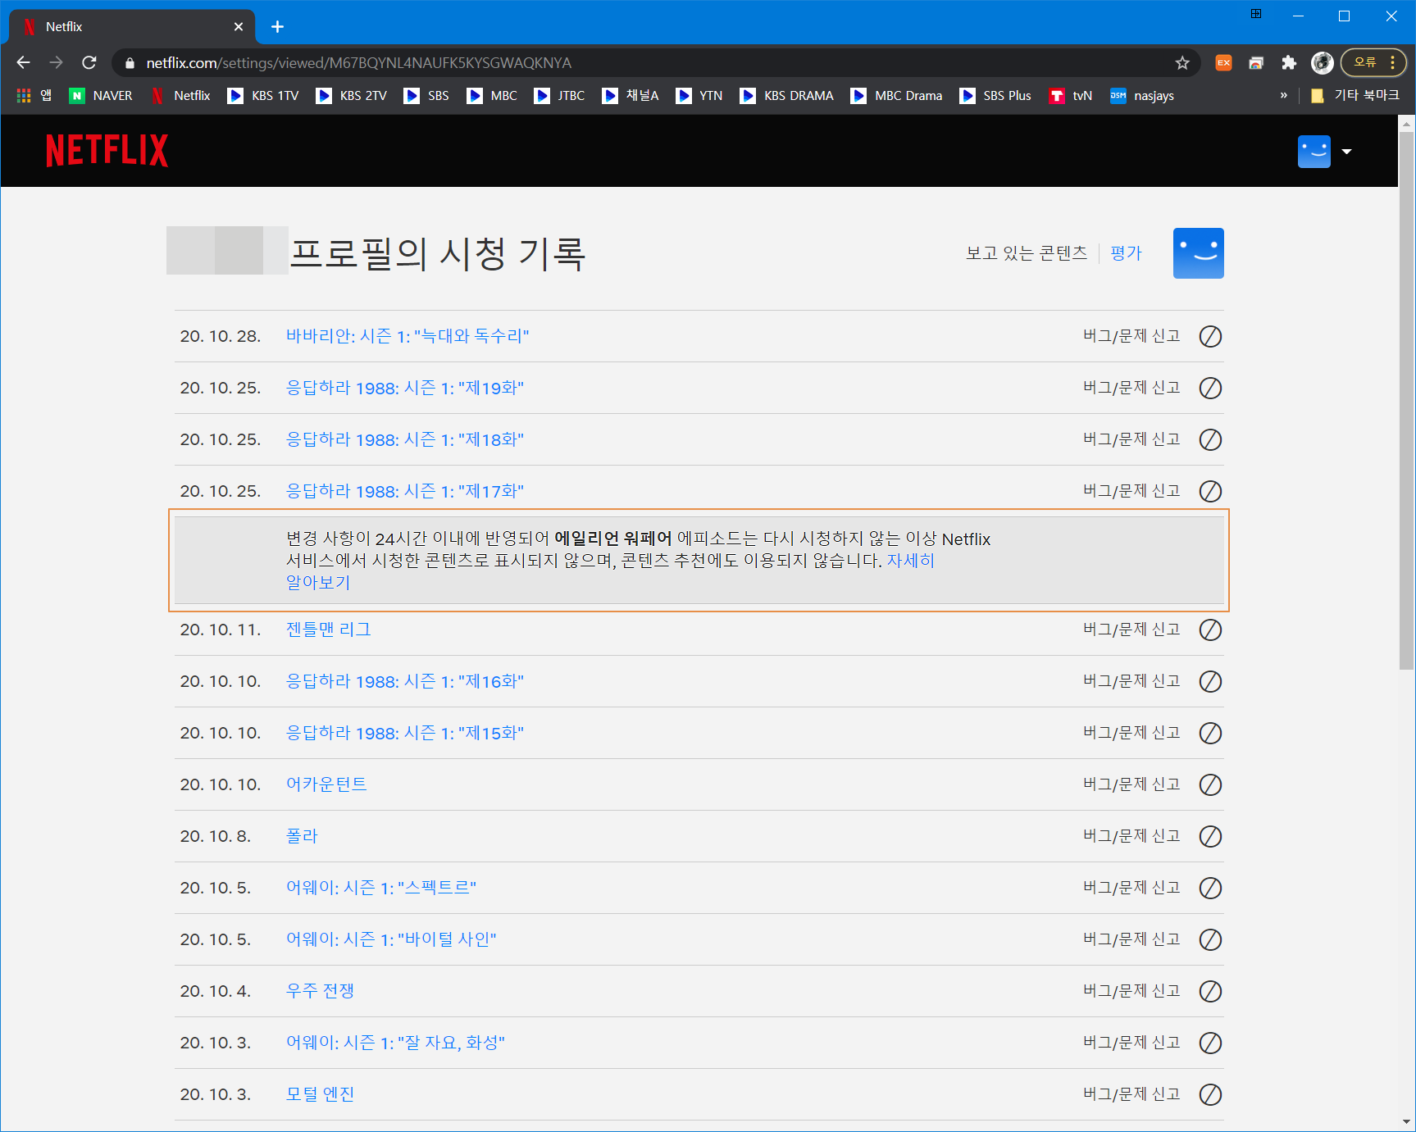1416x1132 pixels.
Task: Hide 응답하라 1988 제17화 from history
Action: coord(1210,491)
